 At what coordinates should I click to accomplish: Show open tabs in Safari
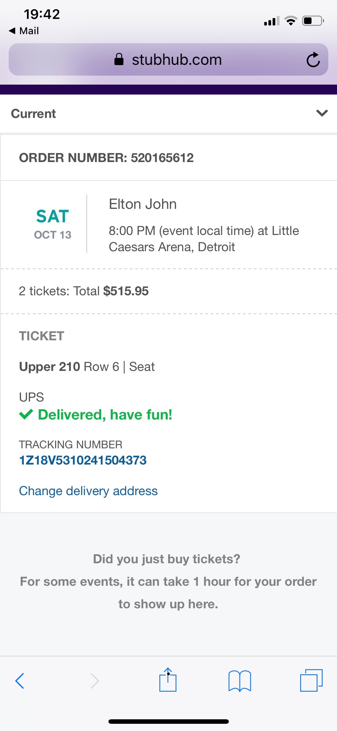point(311,680)
